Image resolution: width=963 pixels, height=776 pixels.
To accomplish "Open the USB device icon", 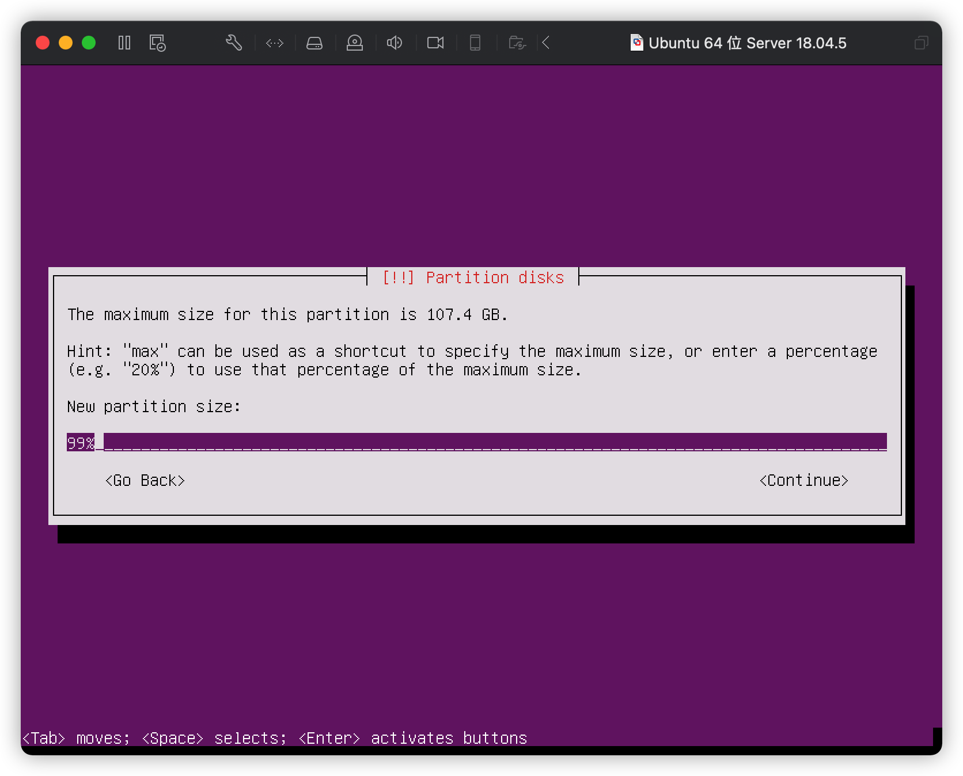I will (x=475, y=43).
